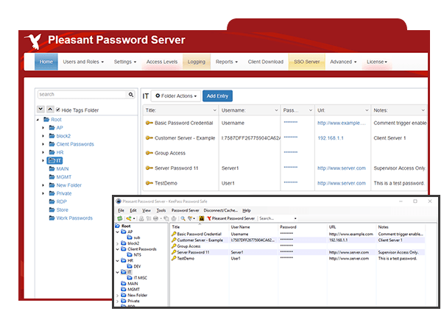Open the Home tab
This screenshot has width=444, height=336.
(x=46, y=62)
